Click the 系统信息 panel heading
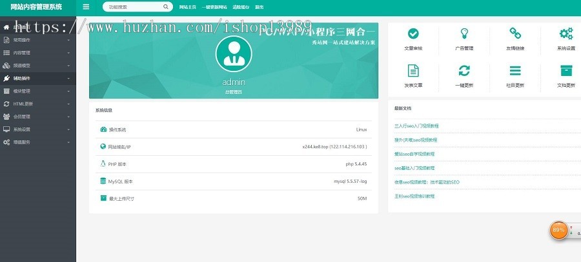Image resolution: width=581 pixels, height=262 pixels. [x=104, y=110]
